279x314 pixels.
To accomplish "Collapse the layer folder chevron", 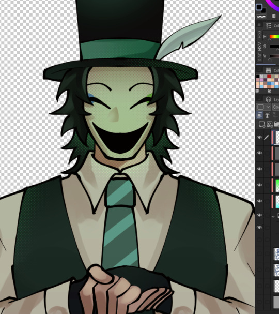I will point(273,216).
